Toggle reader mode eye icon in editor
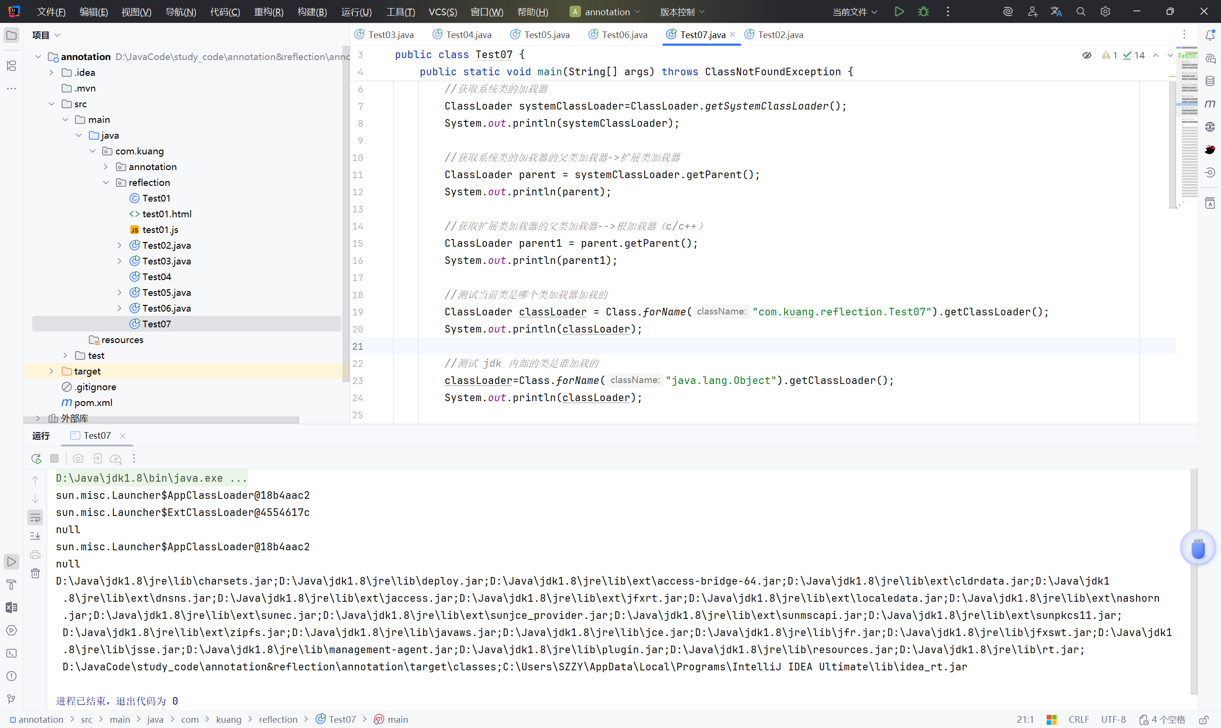The width and height of the screenshot is (1221, 728). (x=1086, y=55)
